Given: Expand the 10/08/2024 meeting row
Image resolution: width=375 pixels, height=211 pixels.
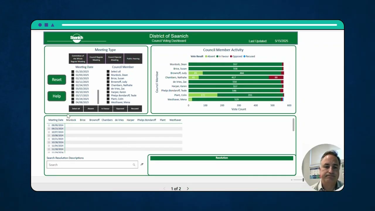Looking at the screenshot, I should pyautogui.click(x=49, y=135).
